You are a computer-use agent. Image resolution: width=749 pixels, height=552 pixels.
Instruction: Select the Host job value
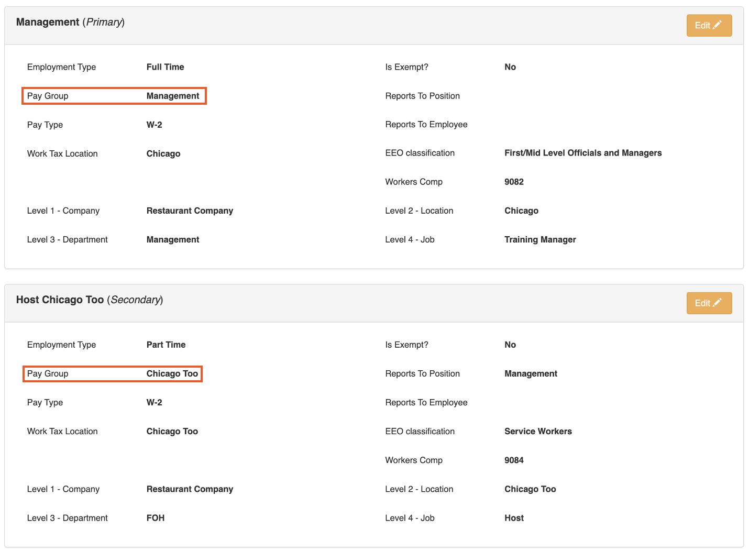click(x=514, y=518)
